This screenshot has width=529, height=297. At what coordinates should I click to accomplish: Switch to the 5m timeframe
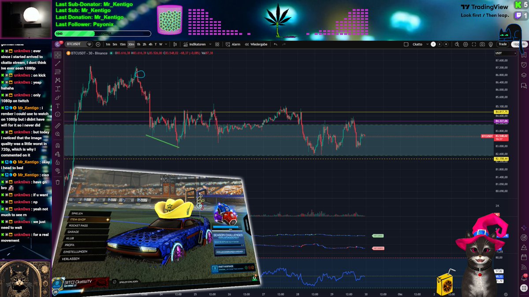(x=115, y=44)
